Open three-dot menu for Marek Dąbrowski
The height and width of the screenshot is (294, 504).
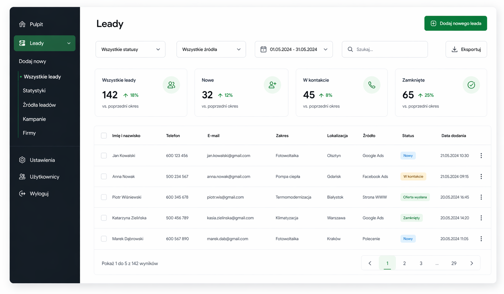(481, 239)
